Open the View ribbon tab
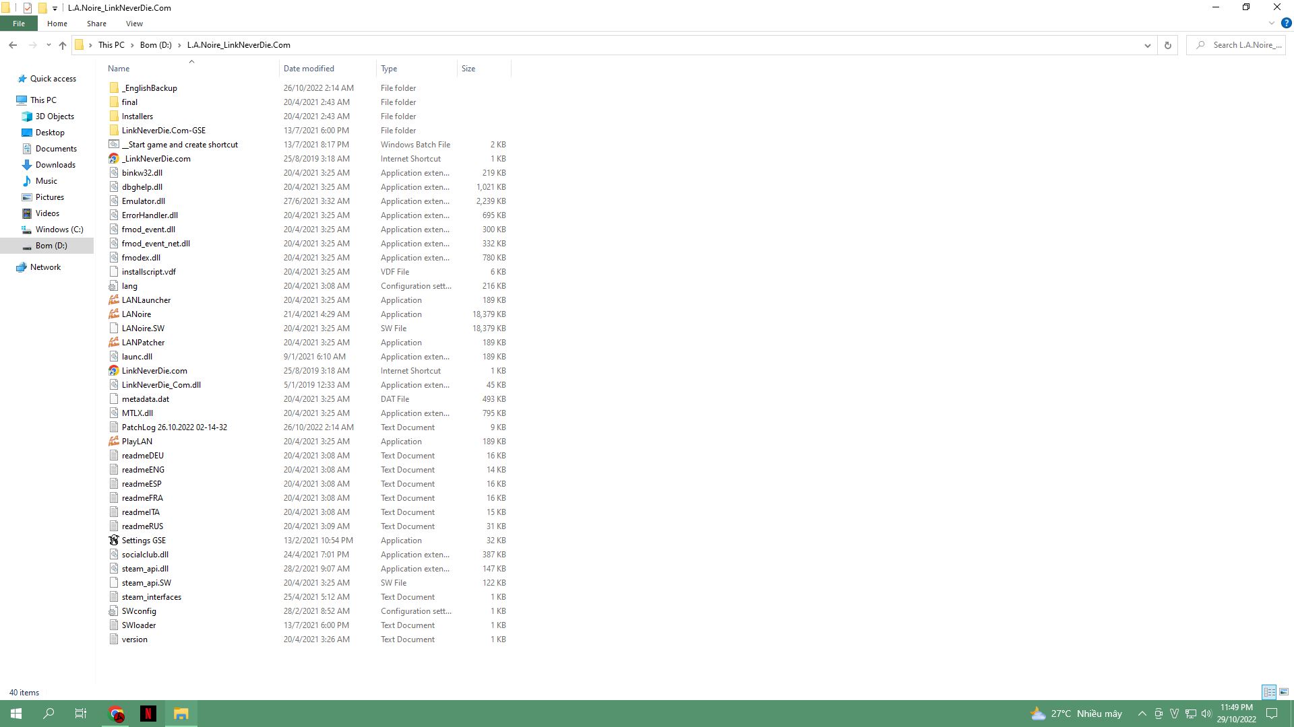1294x727 pixels. (134, 24)
